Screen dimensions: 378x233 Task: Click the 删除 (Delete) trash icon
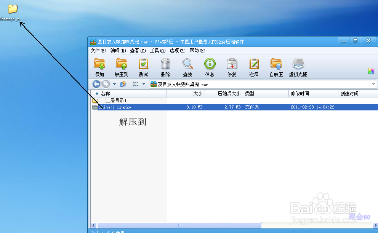[x=166, y=67]
